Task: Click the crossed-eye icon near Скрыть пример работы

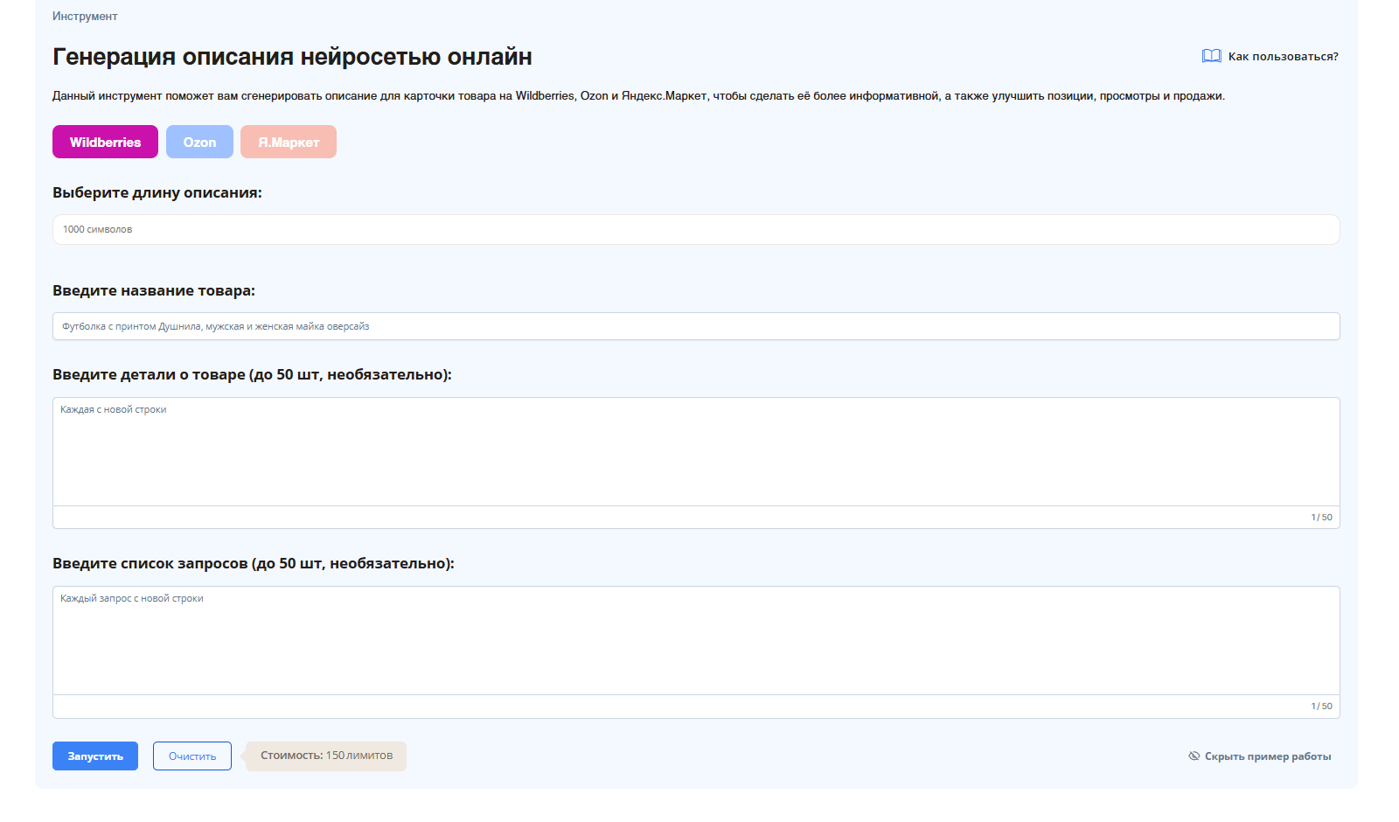Action: tap(1194, 756)
